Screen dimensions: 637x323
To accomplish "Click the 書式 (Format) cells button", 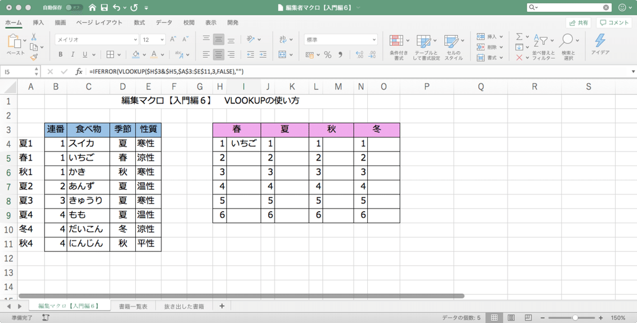I will pyautogui.click(x=490, y=57).
